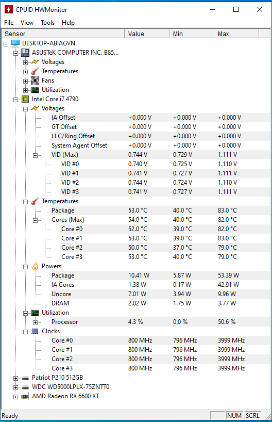
Task: Click the HWMonitor lightning app icon
Action: click(x=9, y=9)
